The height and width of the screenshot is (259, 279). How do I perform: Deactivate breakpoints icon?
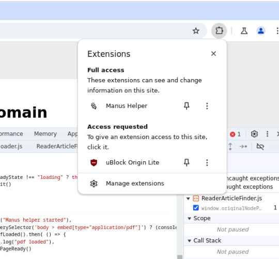pyautogui.click(x=260, y=146)
